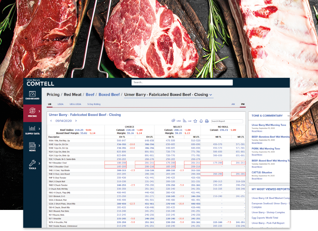Viewport: 318px width, 231px height.
Task: Print the Boxed Beef report
Action: [x=207, y=121]
